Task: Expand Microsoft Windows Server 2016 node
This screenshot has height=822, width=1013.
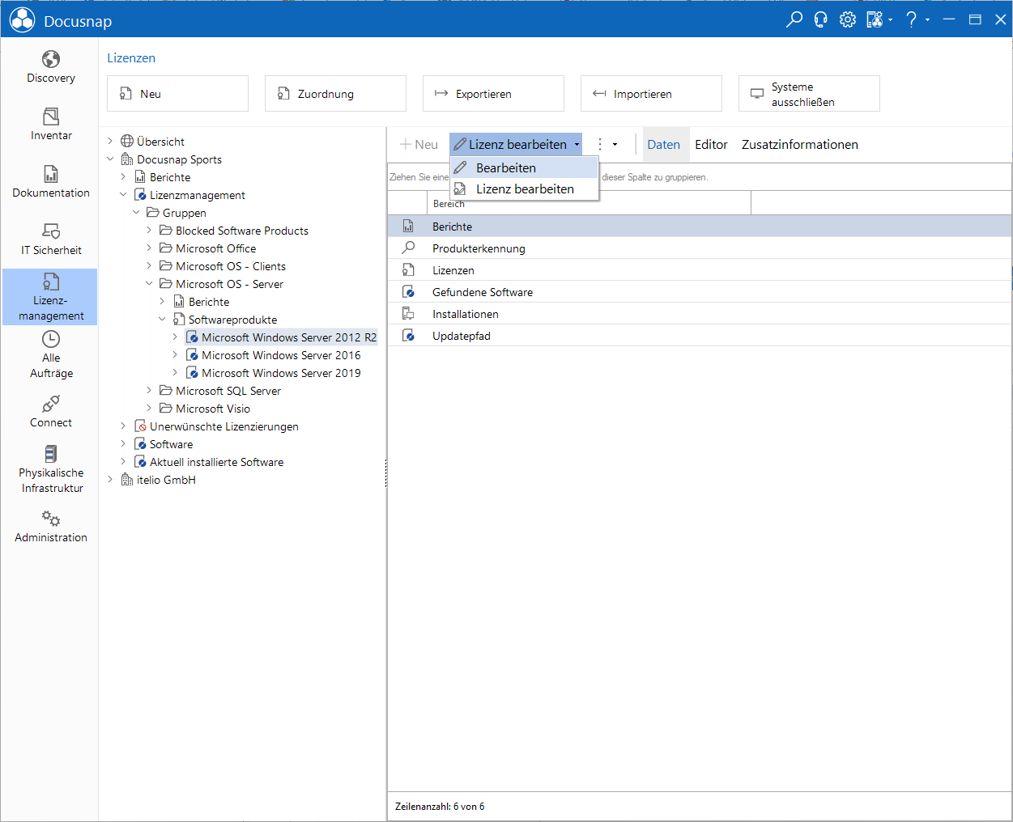Action: pos(176,355)
